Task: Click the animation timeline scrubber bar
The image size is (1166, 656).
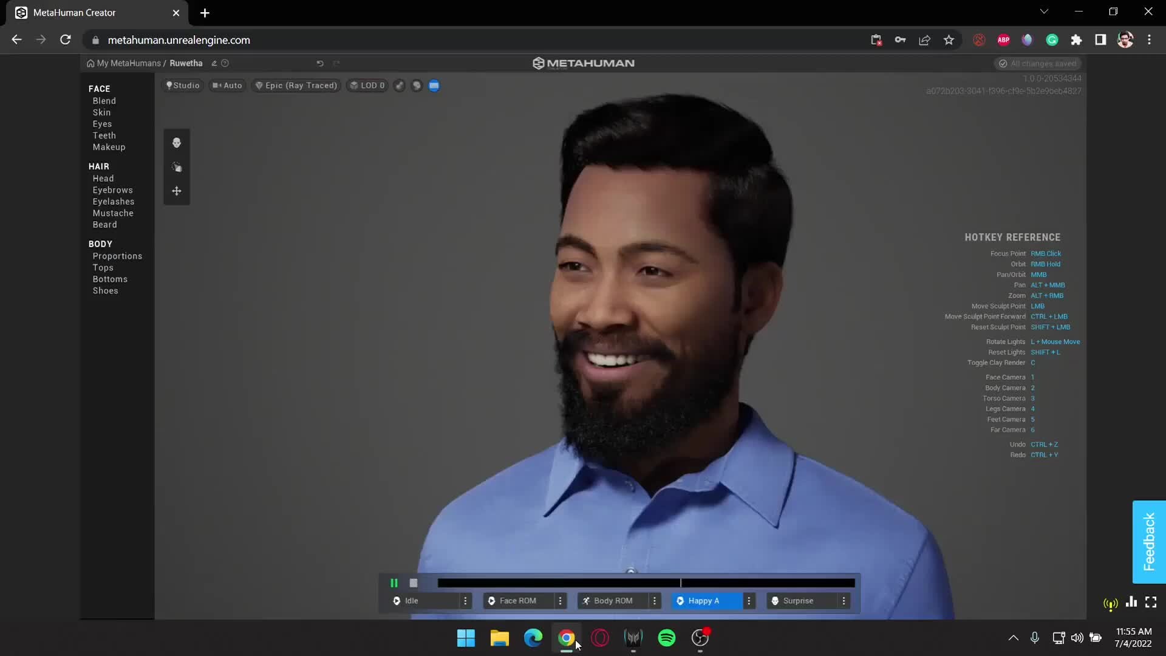Action: 646,583
